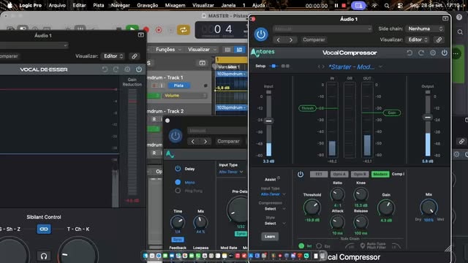The height and width of the screenshot is (263, 468).
Task: Open Visualizar Editor dropdown in De-Esser window
Action: [113, 56]
